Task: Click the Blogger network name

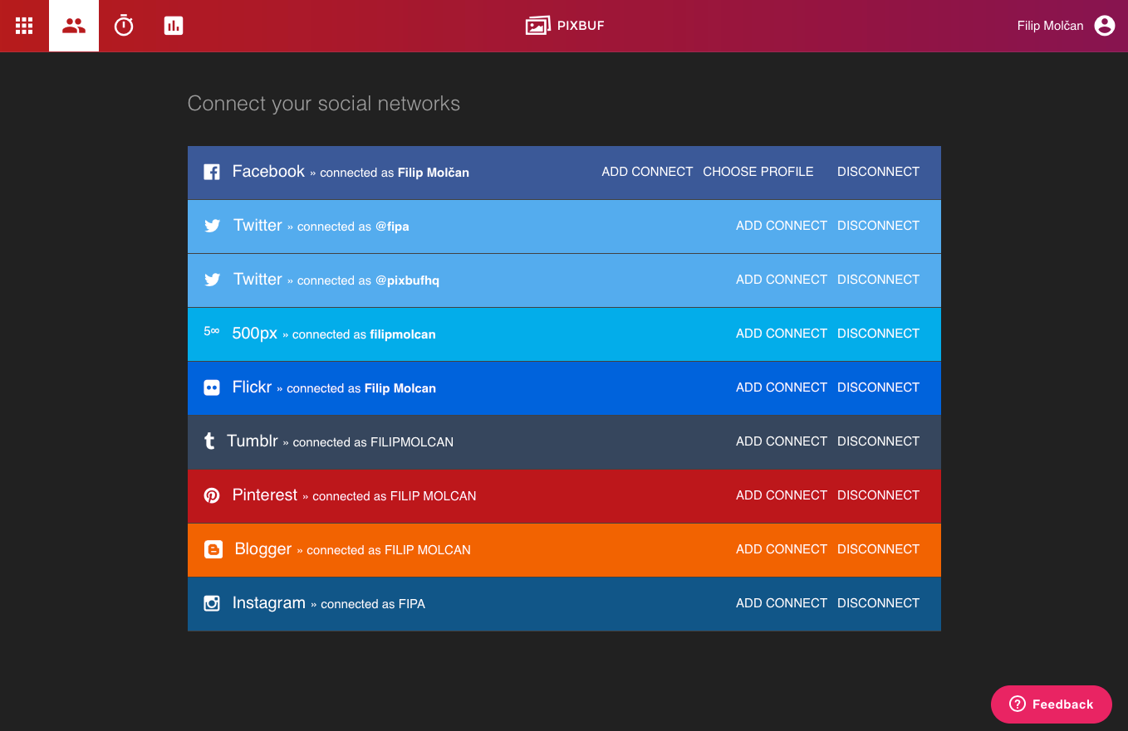Action: tap(263, 549)
